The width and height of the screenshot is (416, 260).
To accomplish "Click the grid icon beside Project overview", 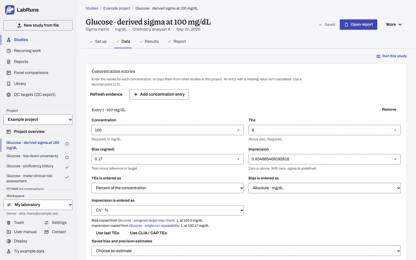I will click(9, 132).
